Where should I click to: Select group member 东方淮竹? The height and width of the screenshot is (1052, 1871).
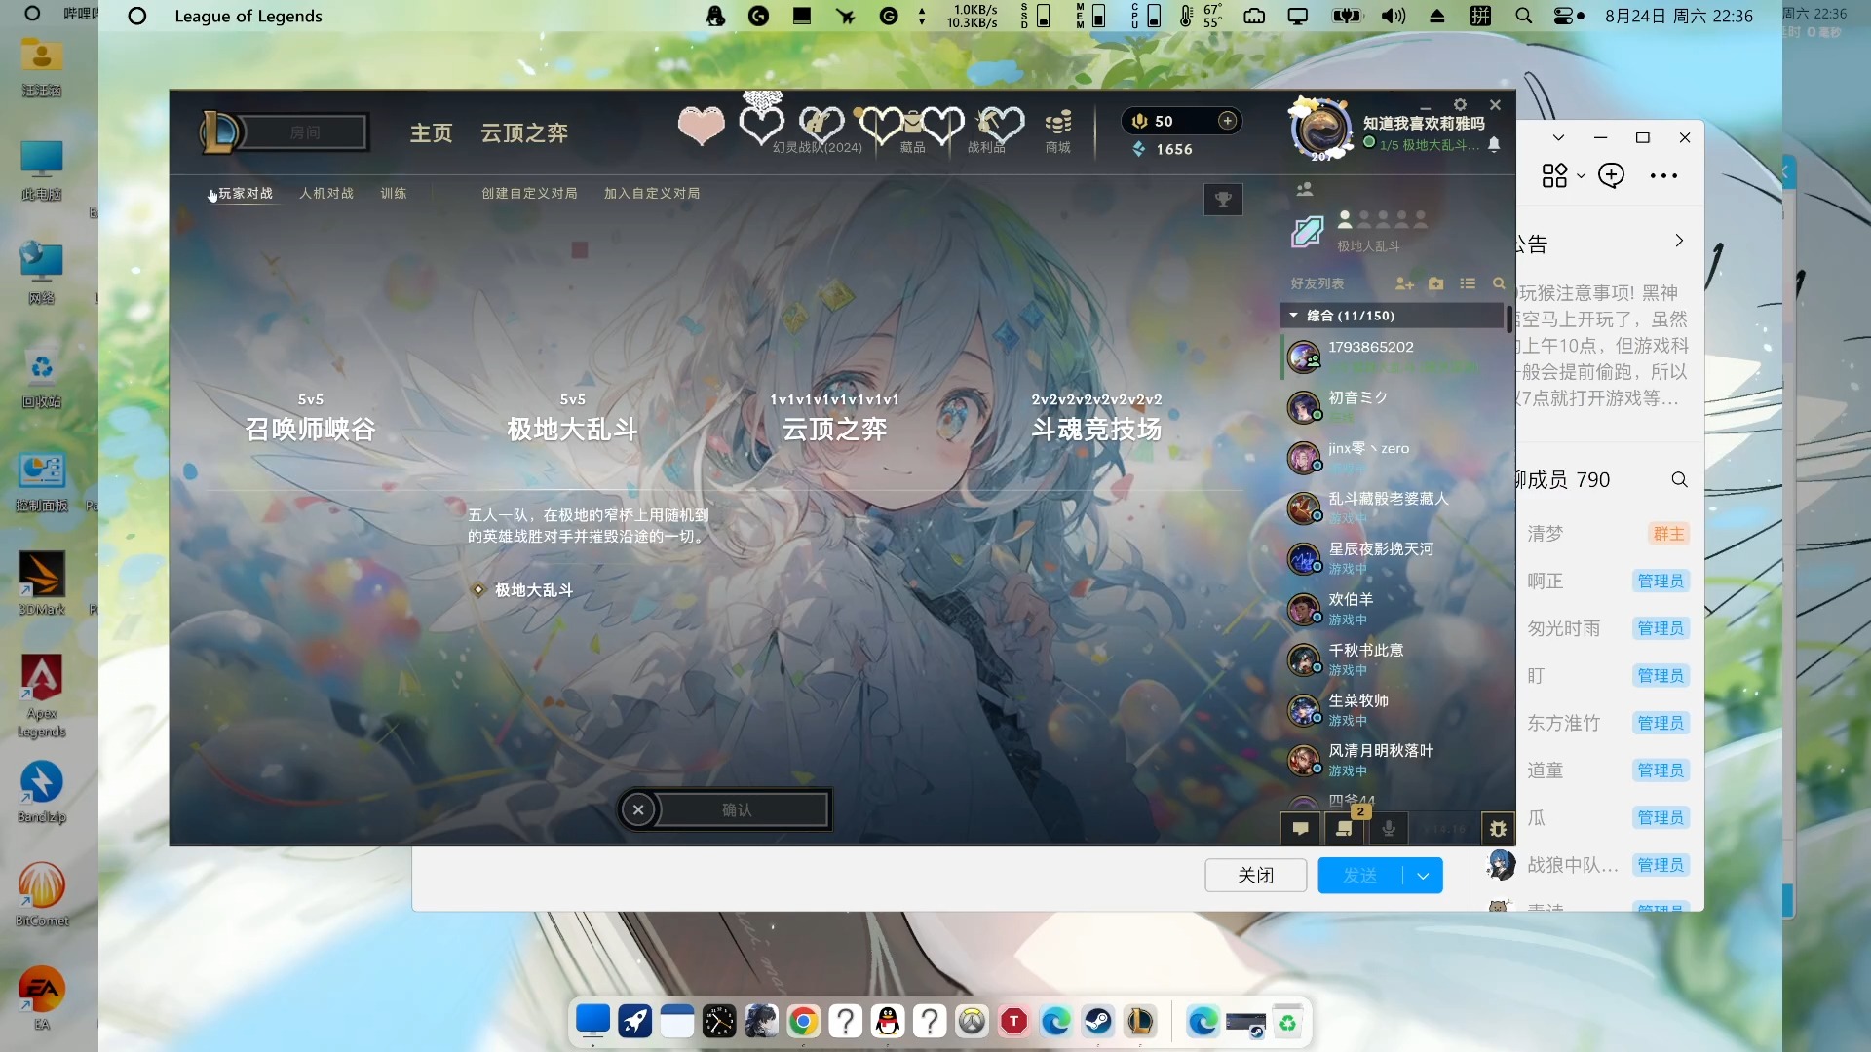[x=1563, y=723]
